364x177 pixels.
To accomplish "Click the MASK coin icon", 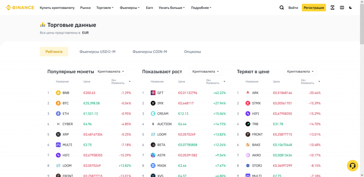I will pos(153,166).
